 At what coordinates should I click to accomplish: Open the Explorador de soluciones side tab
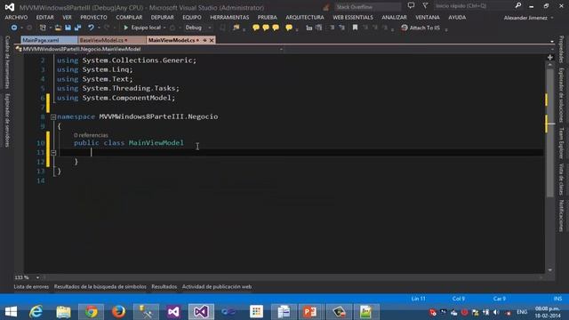[x=561, y=95]
